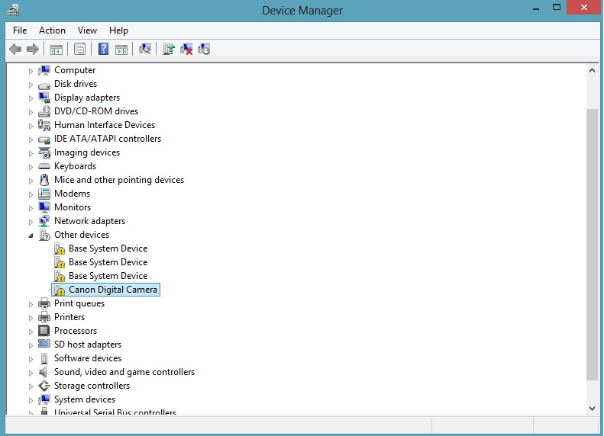
Task: Collapse the Other devices category
Action: pyautogui.click(x=31, y=236)
